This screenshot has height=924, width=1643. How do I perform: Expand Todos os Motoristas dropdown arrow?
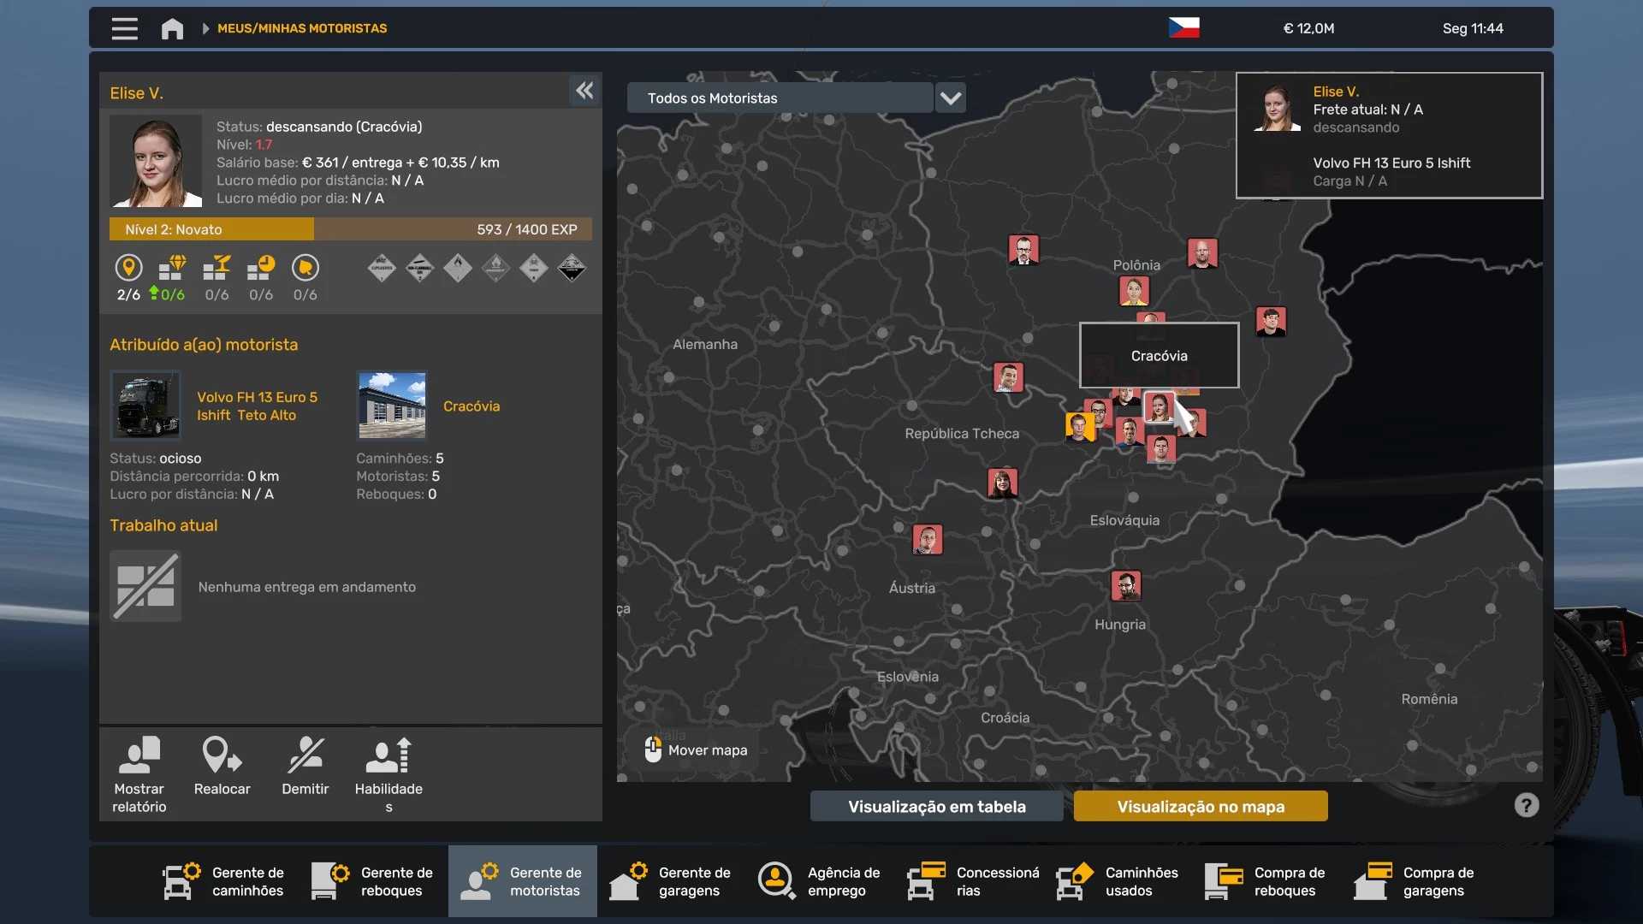(x=951, y=98)
